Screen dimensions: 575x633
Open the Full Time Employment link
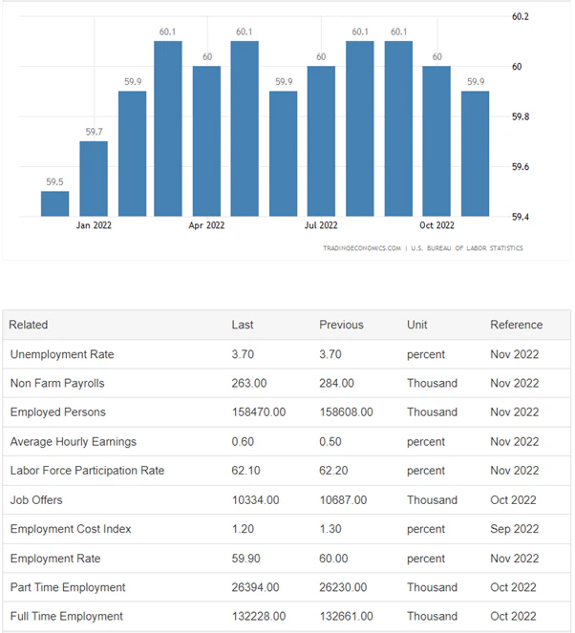(x=66, y=616)
